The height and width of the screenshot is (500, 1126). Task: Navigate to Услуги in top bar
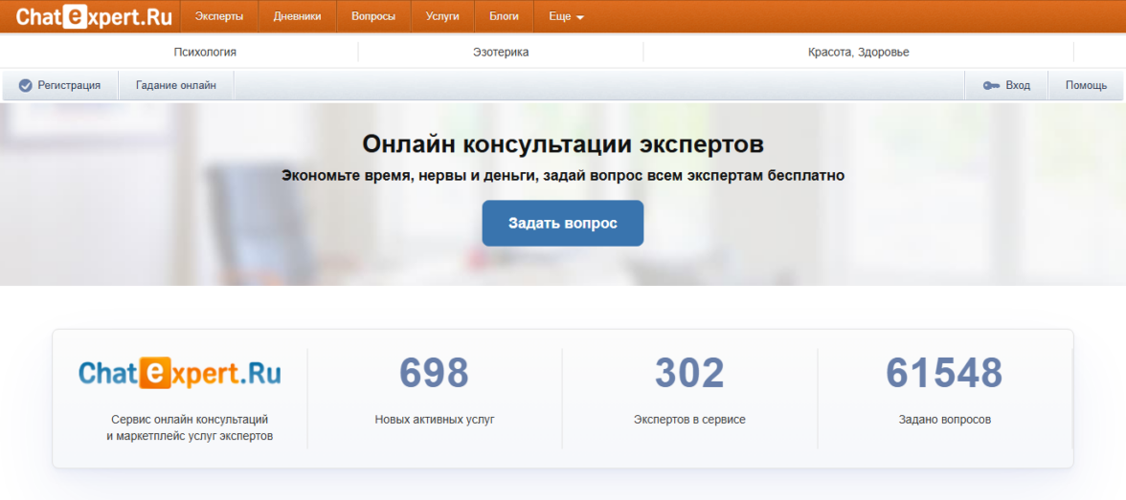click(x=442, y=16)
